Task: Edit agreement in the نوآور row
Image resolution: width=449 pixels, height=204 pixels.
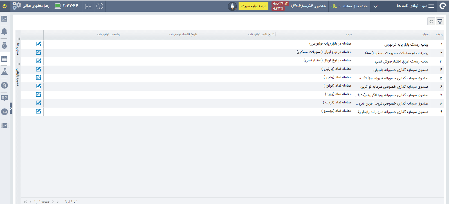Action: click(x=39, y=86)
